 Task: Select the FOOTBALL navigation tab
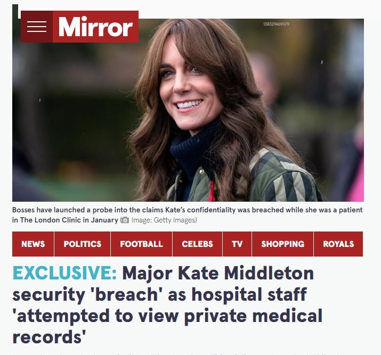pos(141,244)
